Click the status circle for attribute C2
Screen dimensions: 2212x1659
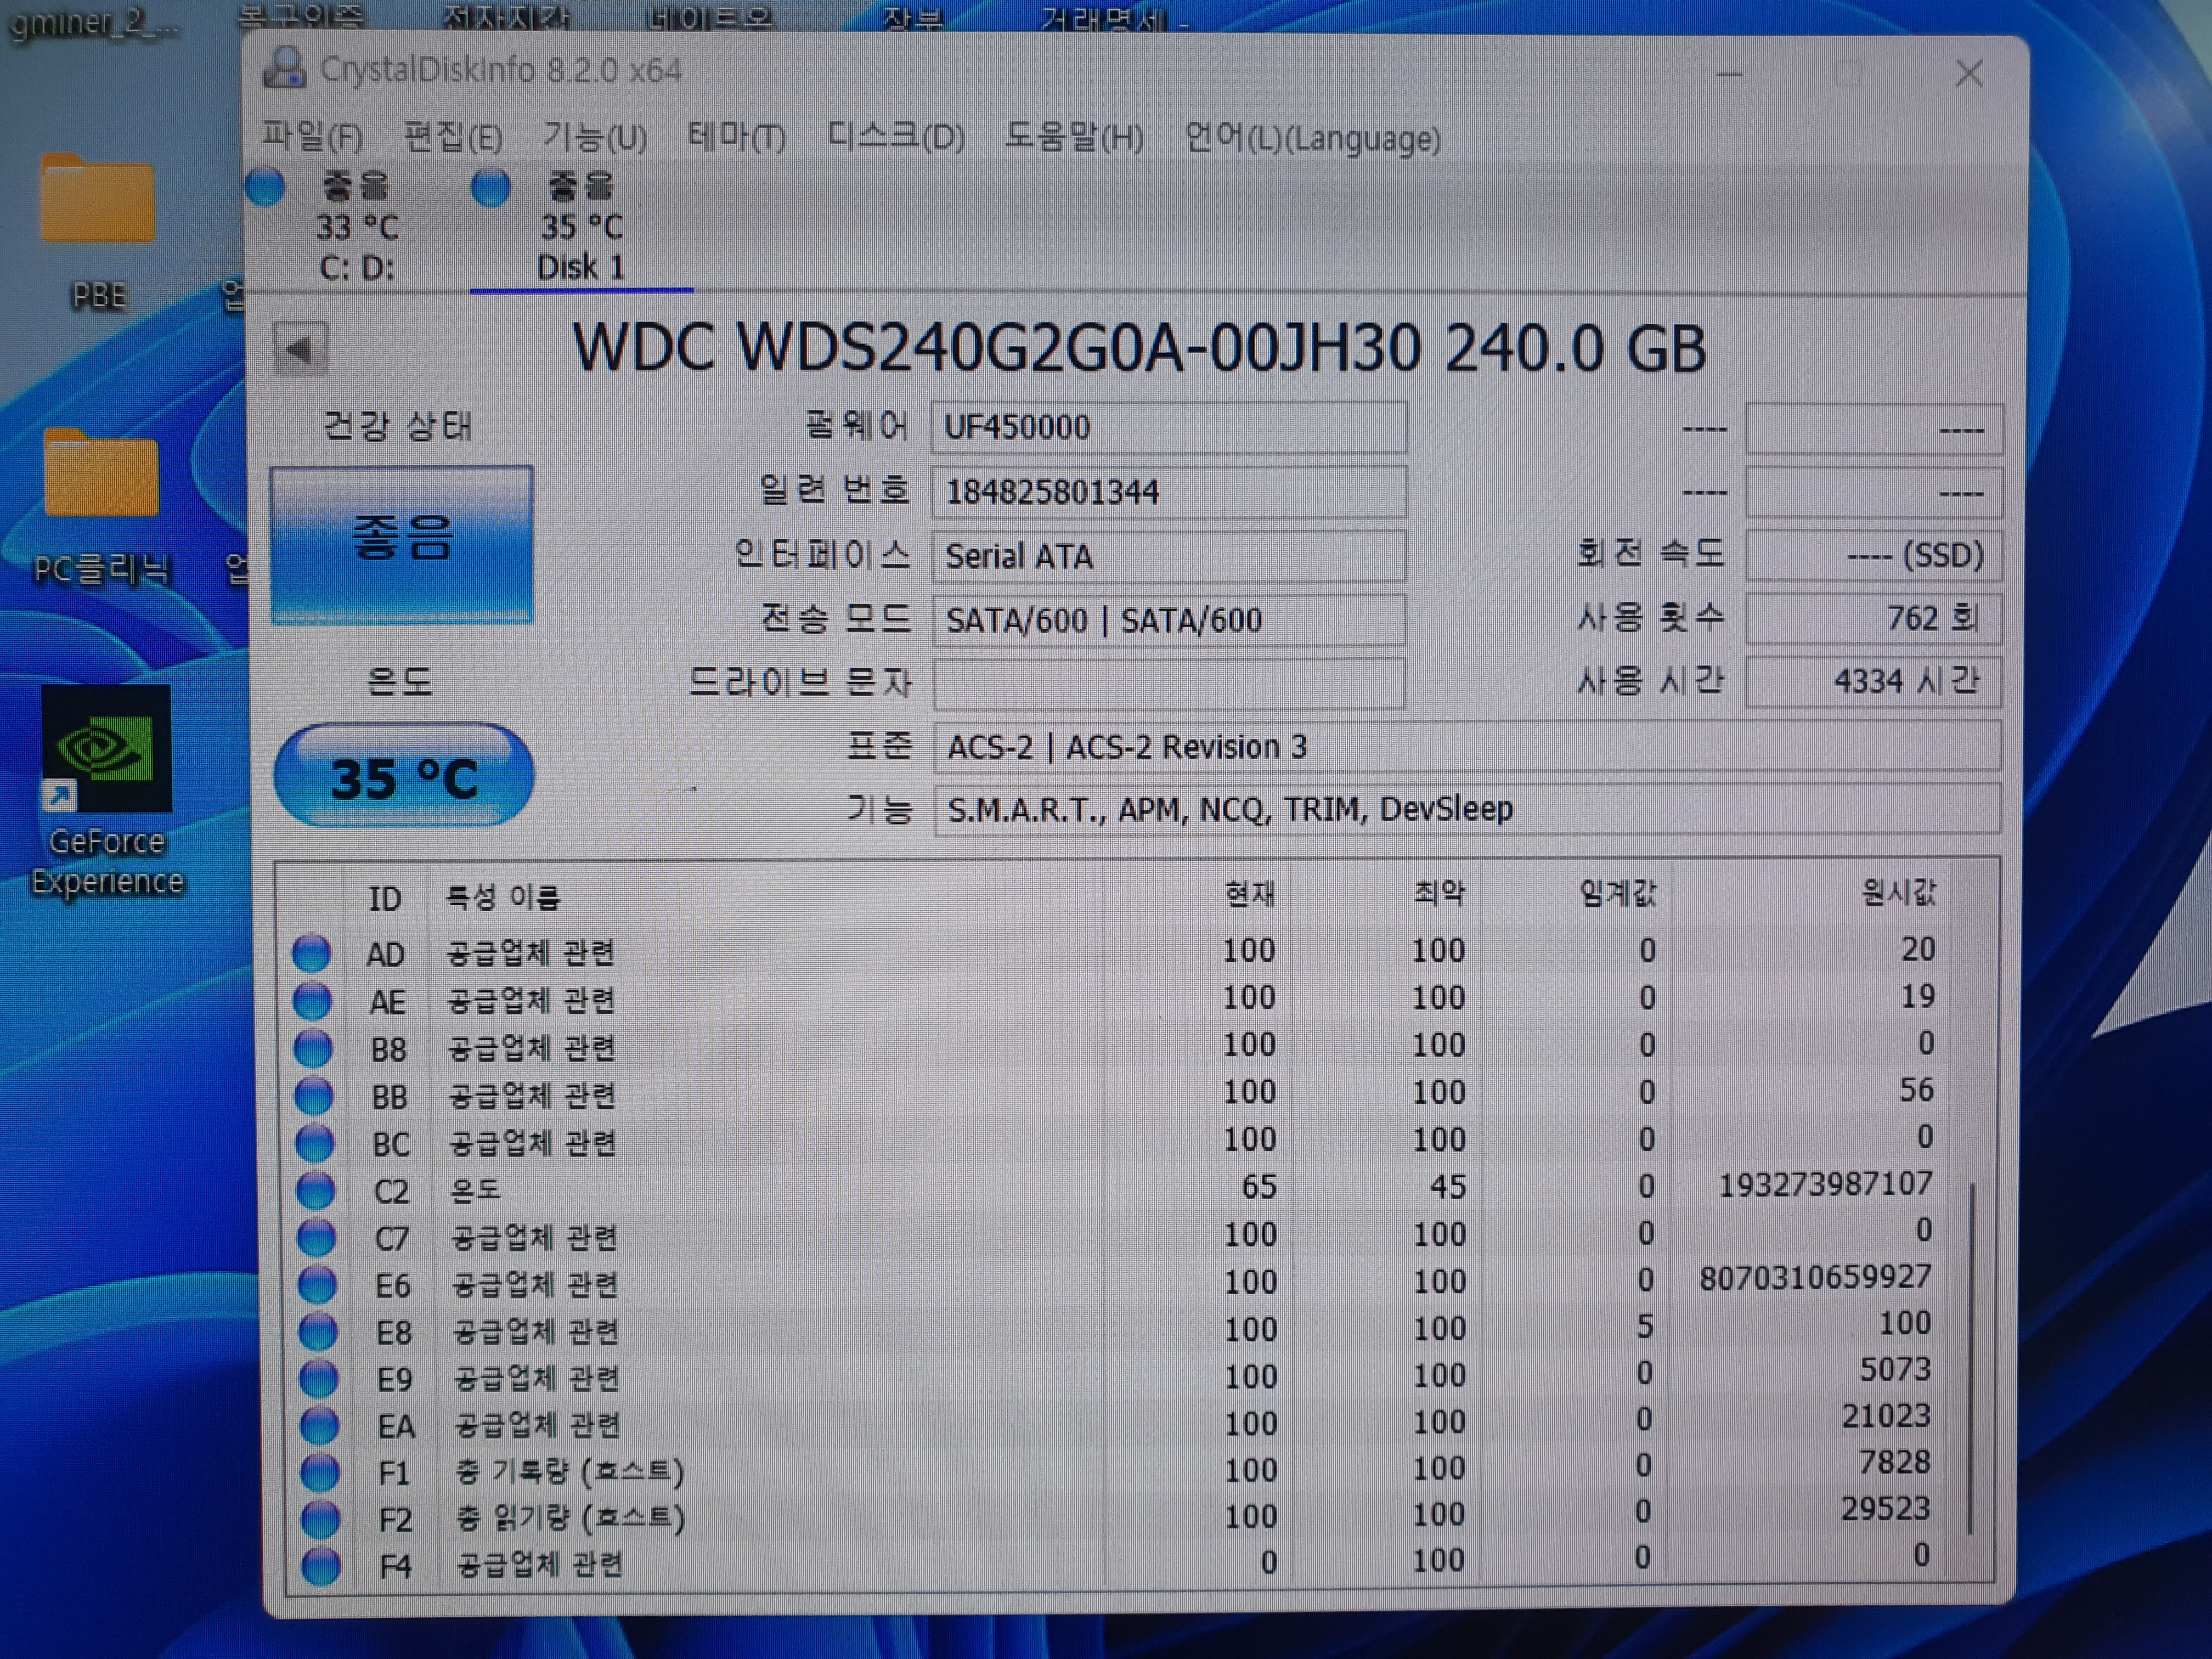[316, 1190]
